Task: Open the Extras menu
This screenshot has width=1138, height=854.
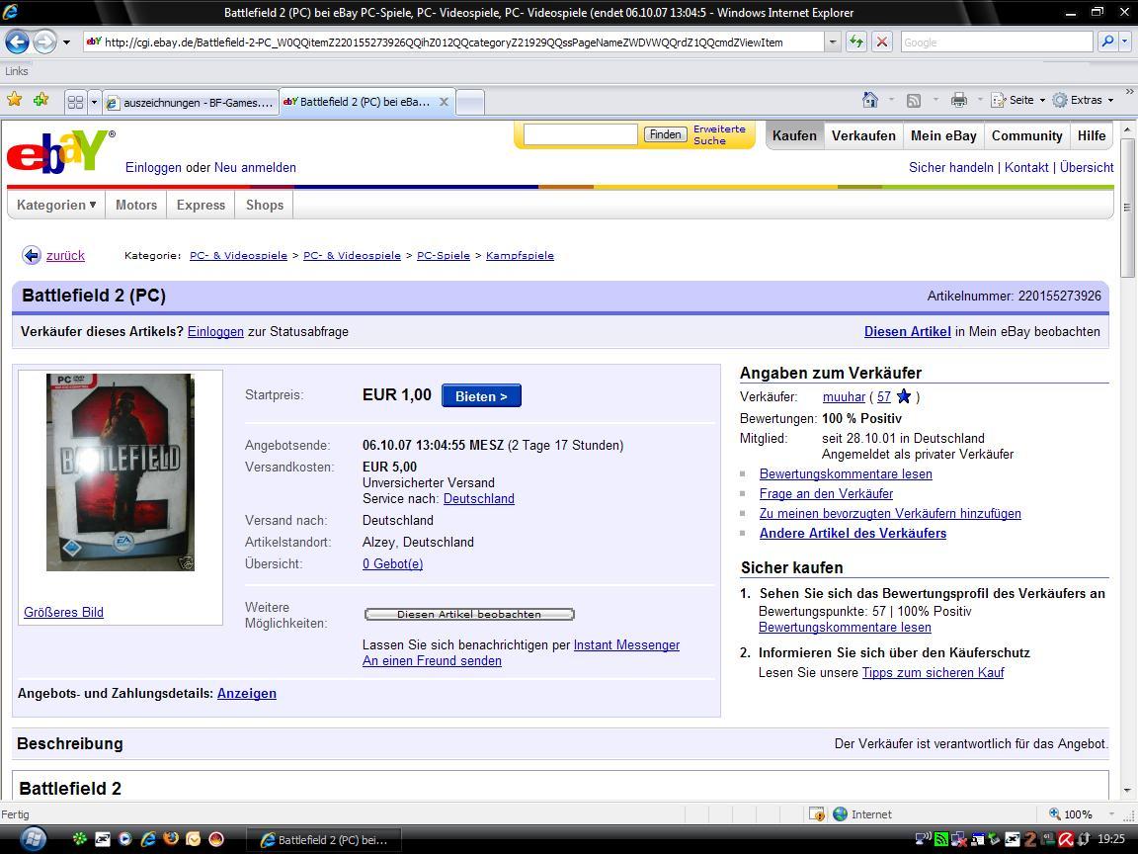Action: (x=1083, y=100)
